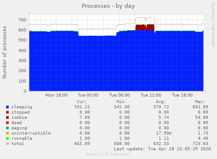The width and height of the screenshot is (217, 159).
Task: Select the 'zombie' legend label
Action: coord(19,118)
